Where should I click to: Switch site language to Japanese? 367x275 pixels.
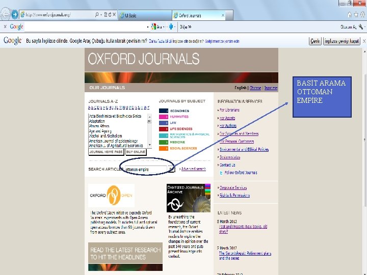[271, 88]
